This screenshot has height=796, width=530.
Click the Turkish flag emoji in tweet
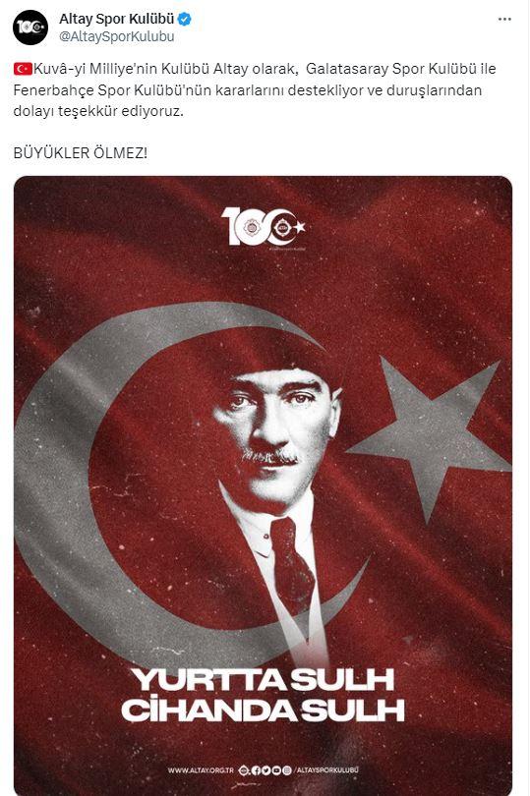[23, 69]
